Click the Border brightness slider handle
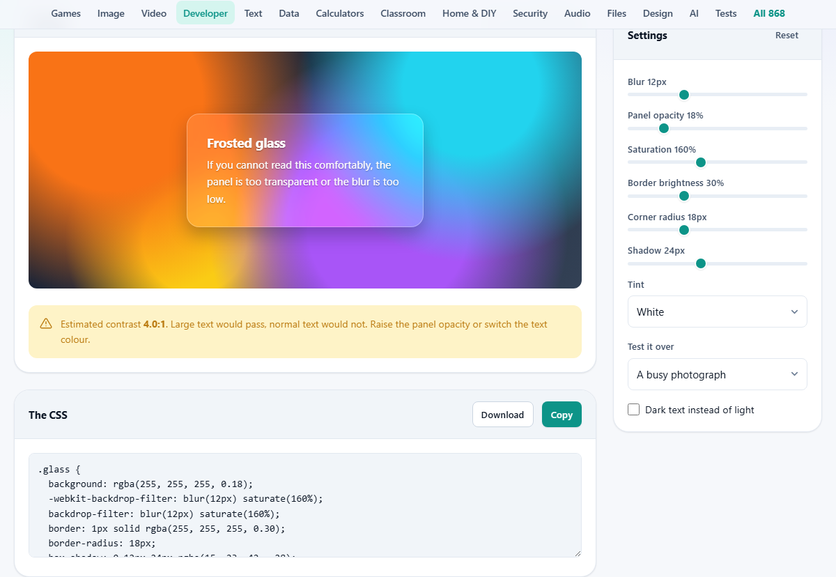 point(684,196)
